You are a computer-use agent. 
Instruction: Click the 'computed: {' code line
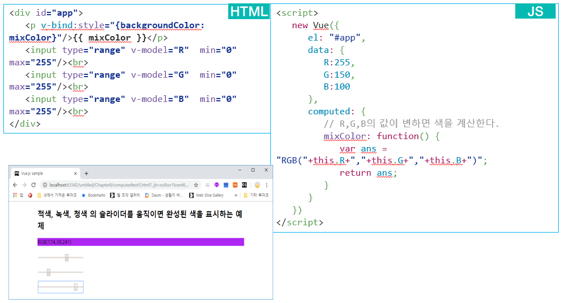pos(337,112)
